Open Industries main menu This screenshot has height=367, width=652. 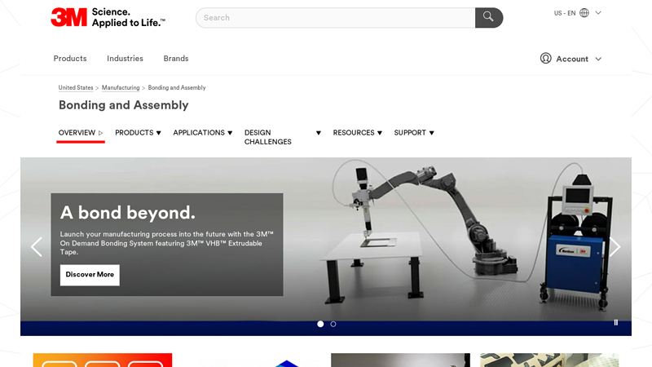pos(125,59)
